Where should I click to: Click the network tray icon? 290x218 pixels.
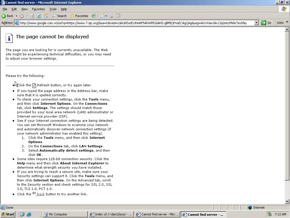[x=270, y=214]
